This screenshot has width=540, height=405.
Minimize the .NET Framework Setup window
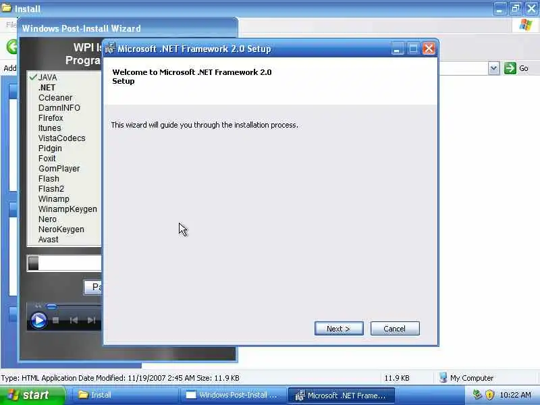click(x=397, y=49)
